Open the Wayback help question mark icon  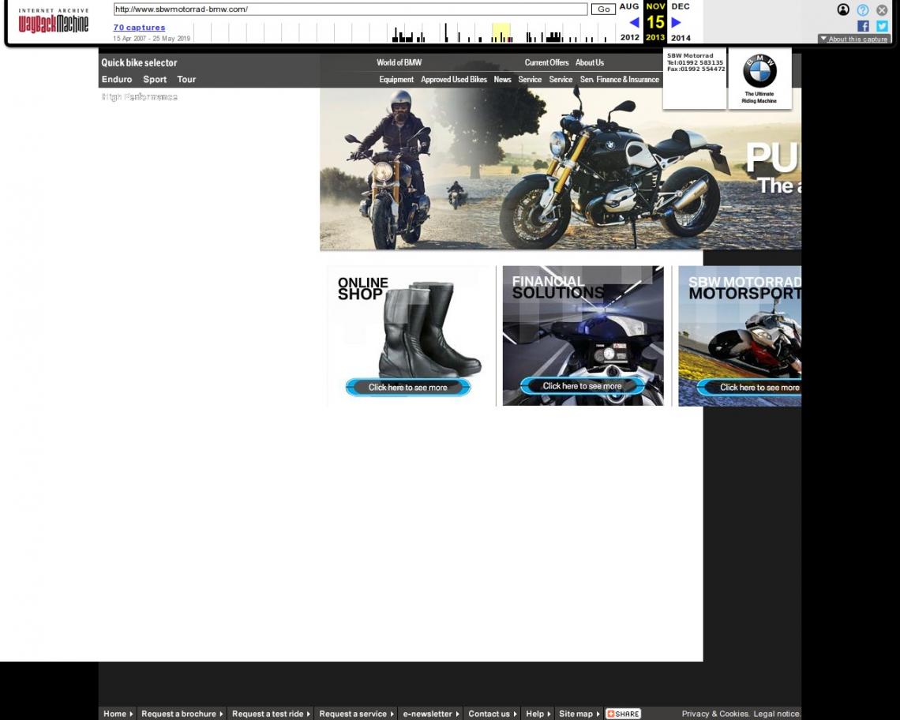point(863,9)
